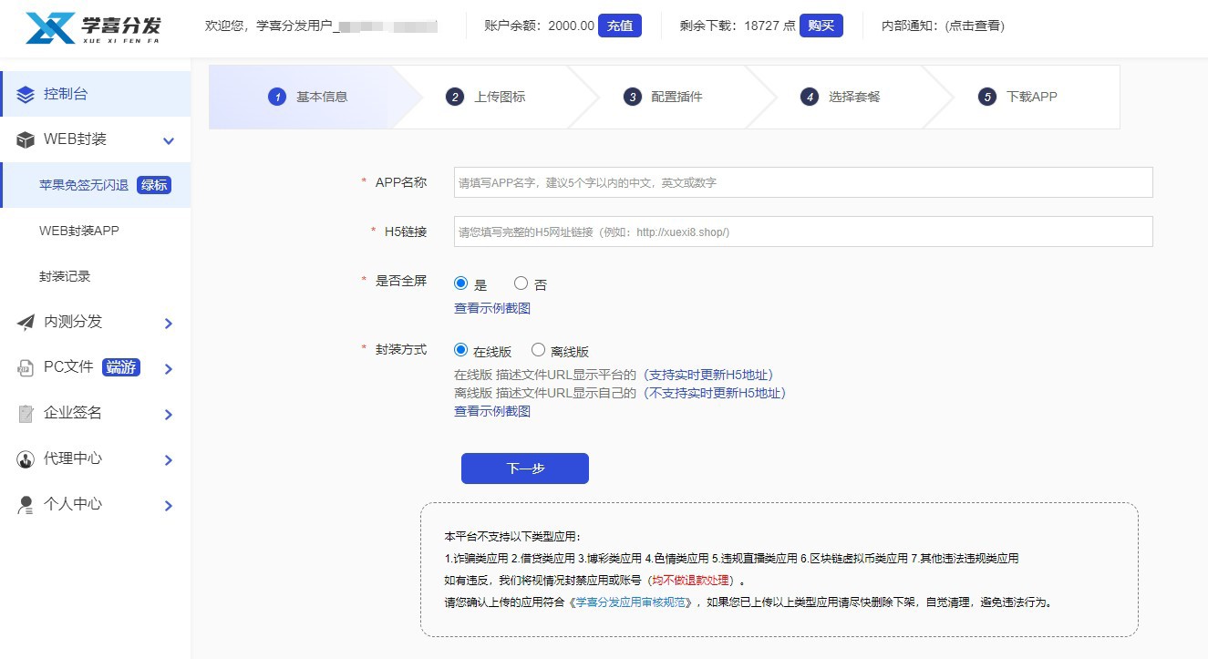Select the 离线版 packaging method
This screenshot has width=1208, height=659.
pyautogui.click(x=538, y=350)
